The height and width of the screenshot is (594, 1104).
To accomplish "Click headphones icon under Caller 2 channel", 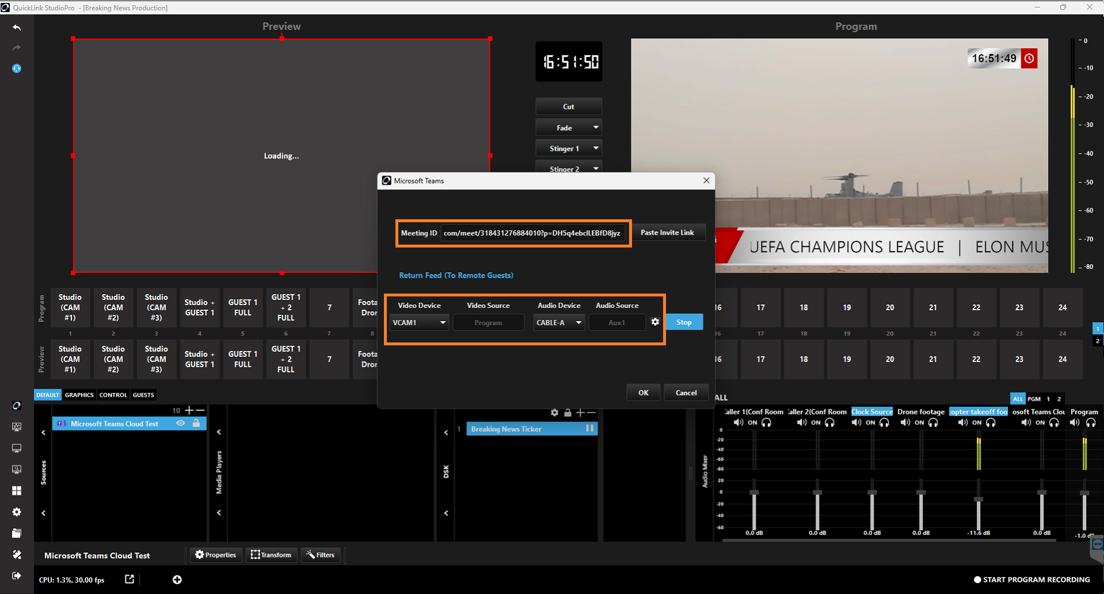I will [x=829, y=422].
